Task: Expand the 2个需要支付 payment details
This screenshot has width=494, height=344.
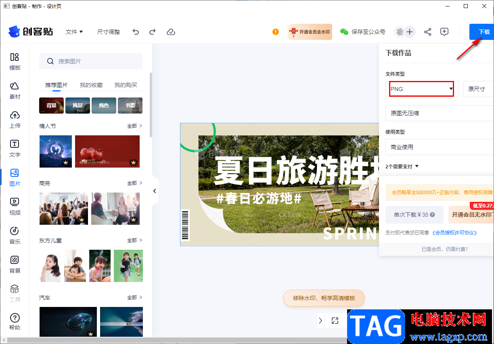Action: click(402, 166)
